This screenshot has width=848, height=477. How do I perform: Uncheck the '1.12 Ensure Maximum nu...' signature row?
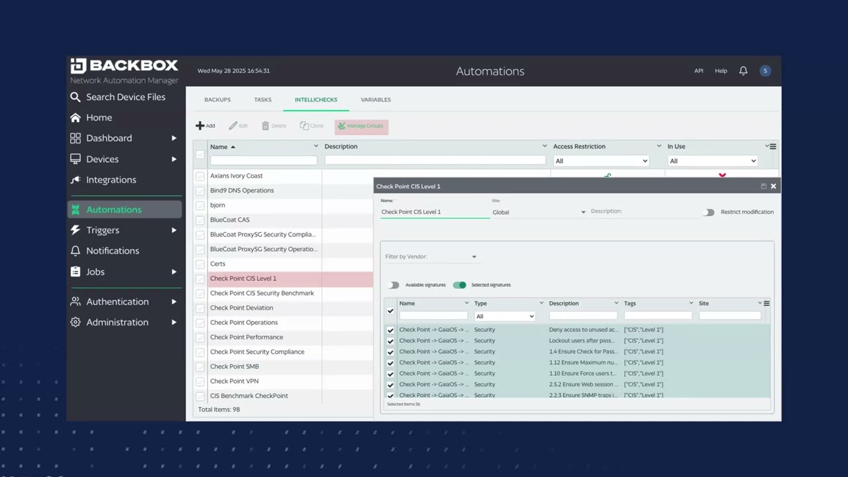coord(390,362)
